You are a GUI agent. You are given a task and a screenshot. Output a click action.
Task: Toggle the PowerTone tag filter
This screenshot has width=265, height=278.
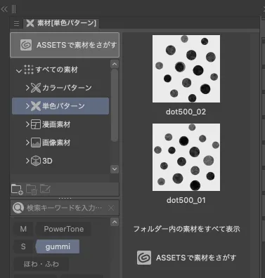click(63, 229)
